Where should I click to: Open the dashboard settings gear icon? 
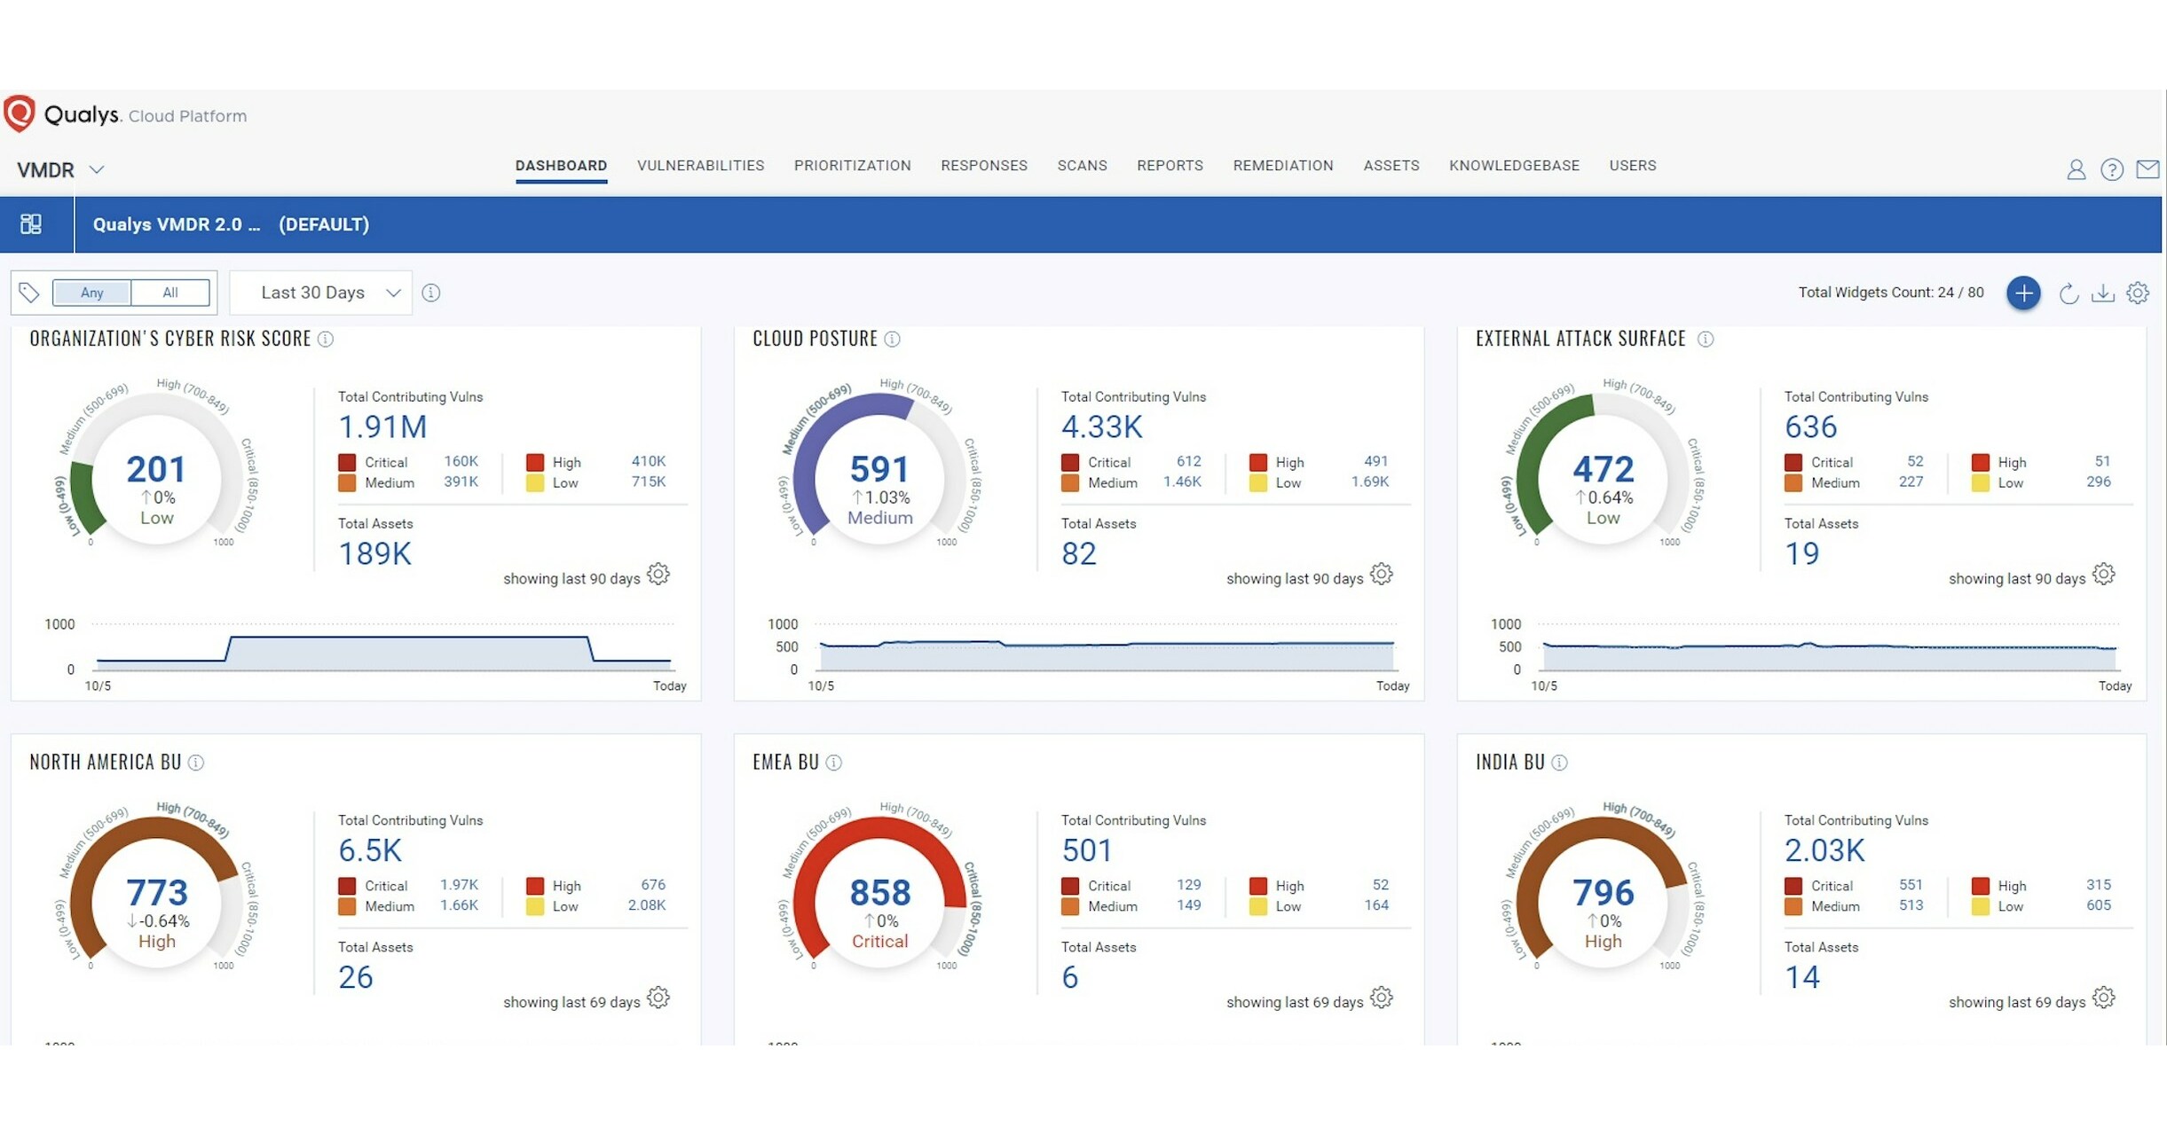point(2138,294)
